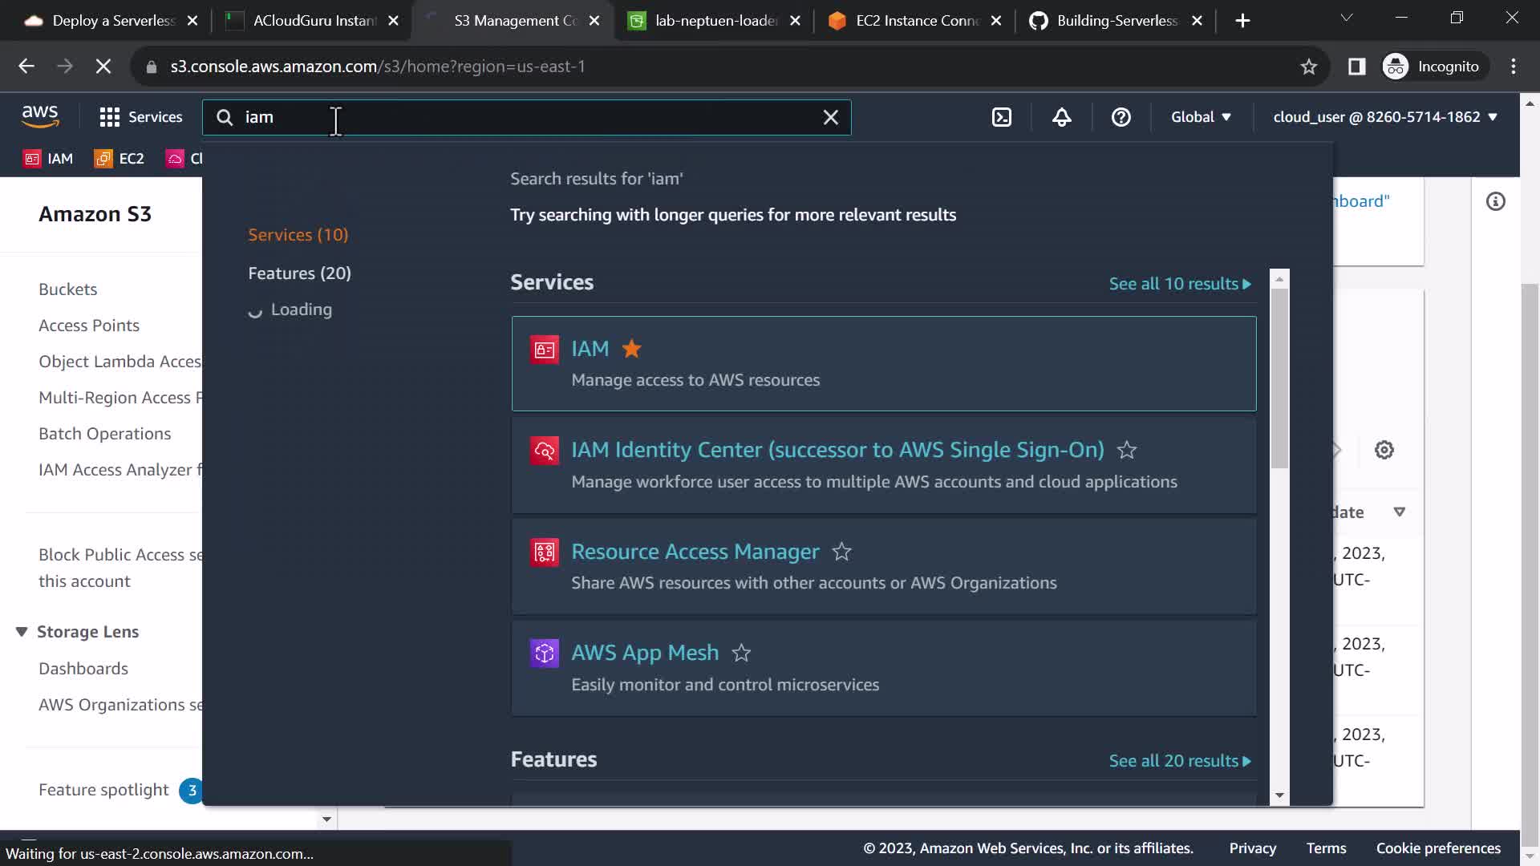Open IAM service search result
1540x866 pixels.
click(590, 349)
